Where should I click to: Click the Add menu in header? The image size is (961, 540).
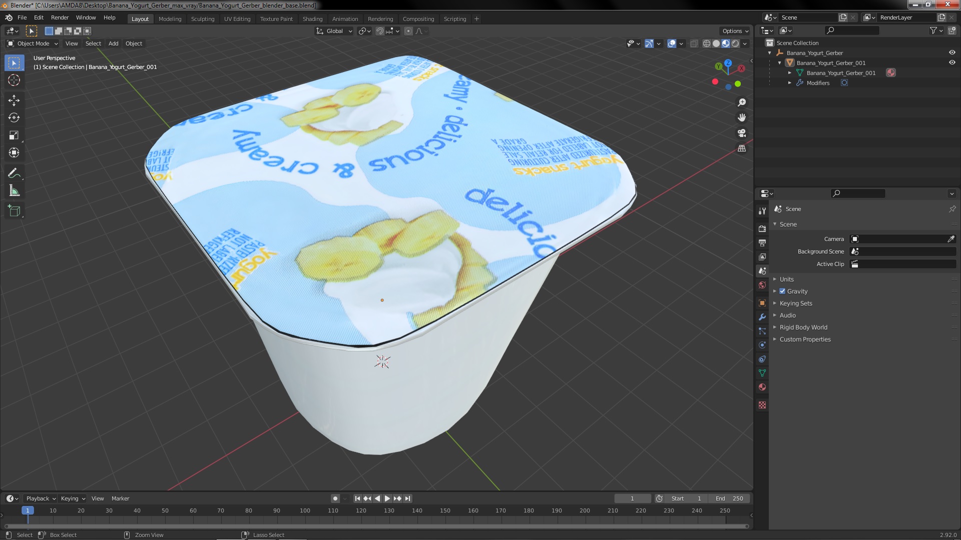(x=113, y=43)
